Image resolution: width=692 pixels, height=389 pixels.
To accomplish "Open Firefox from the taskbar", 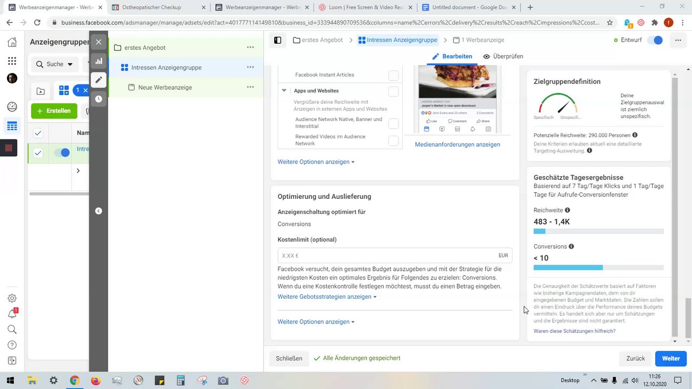I will click(96, 380).
